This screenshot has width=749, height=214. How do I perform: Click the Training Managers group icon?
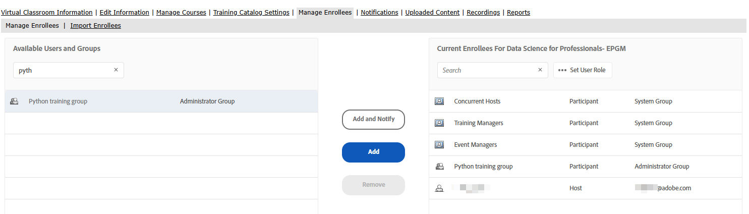[439, 123]
